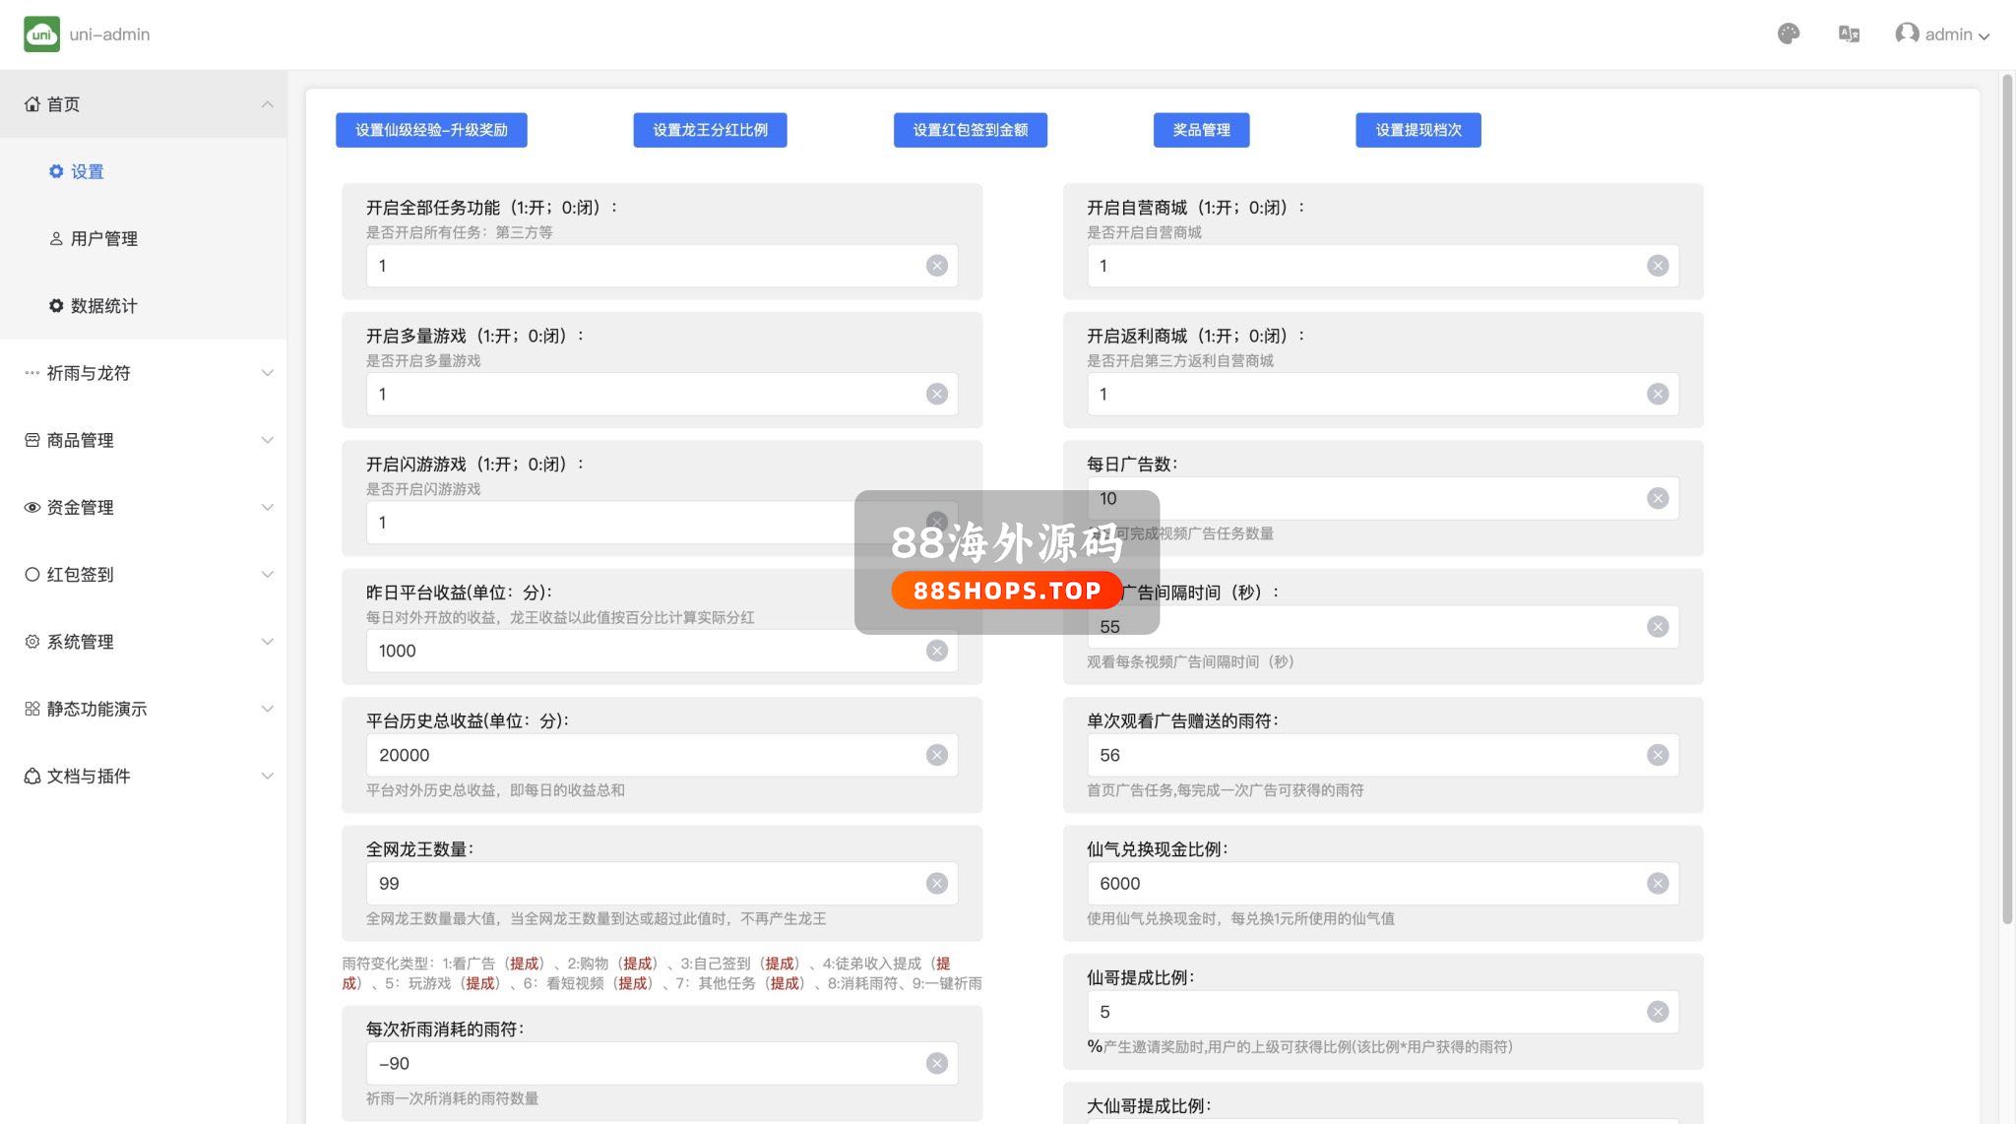2016x1124 pixels.
Task: Click the 设置龙王分红比例 button
Action: [710, 130]
